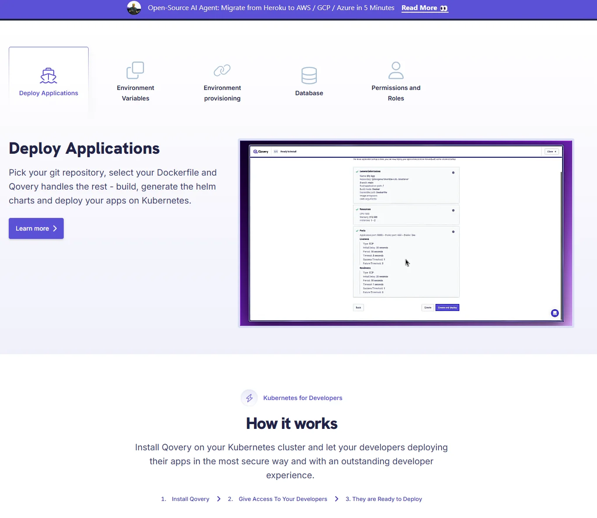This screenshot has height=518, width=597.
Task: Click the Database cylinder icon
Action: click(x=309, y=76)
